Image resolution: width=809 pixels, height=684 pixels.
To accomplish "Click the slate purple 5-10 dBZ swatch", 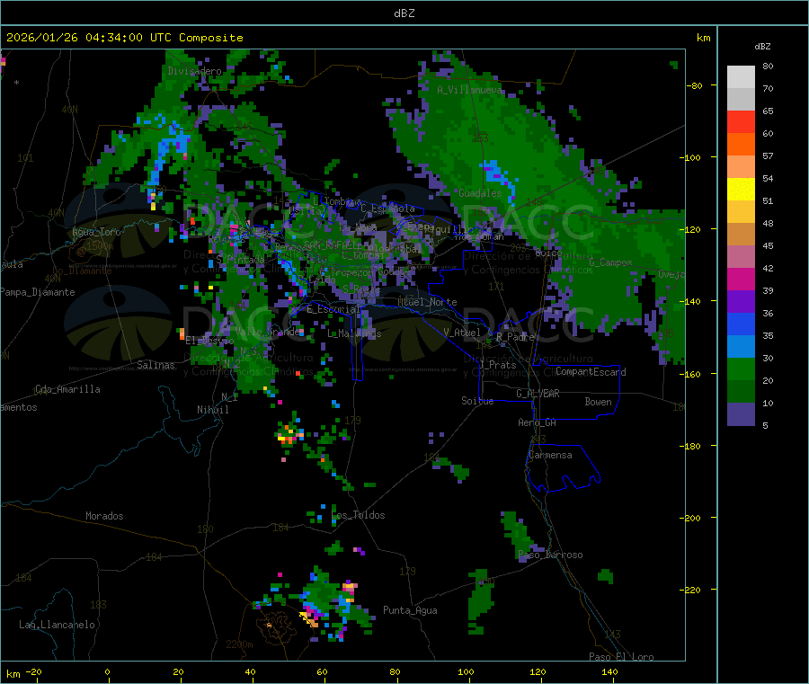I will tap(741, 414).
